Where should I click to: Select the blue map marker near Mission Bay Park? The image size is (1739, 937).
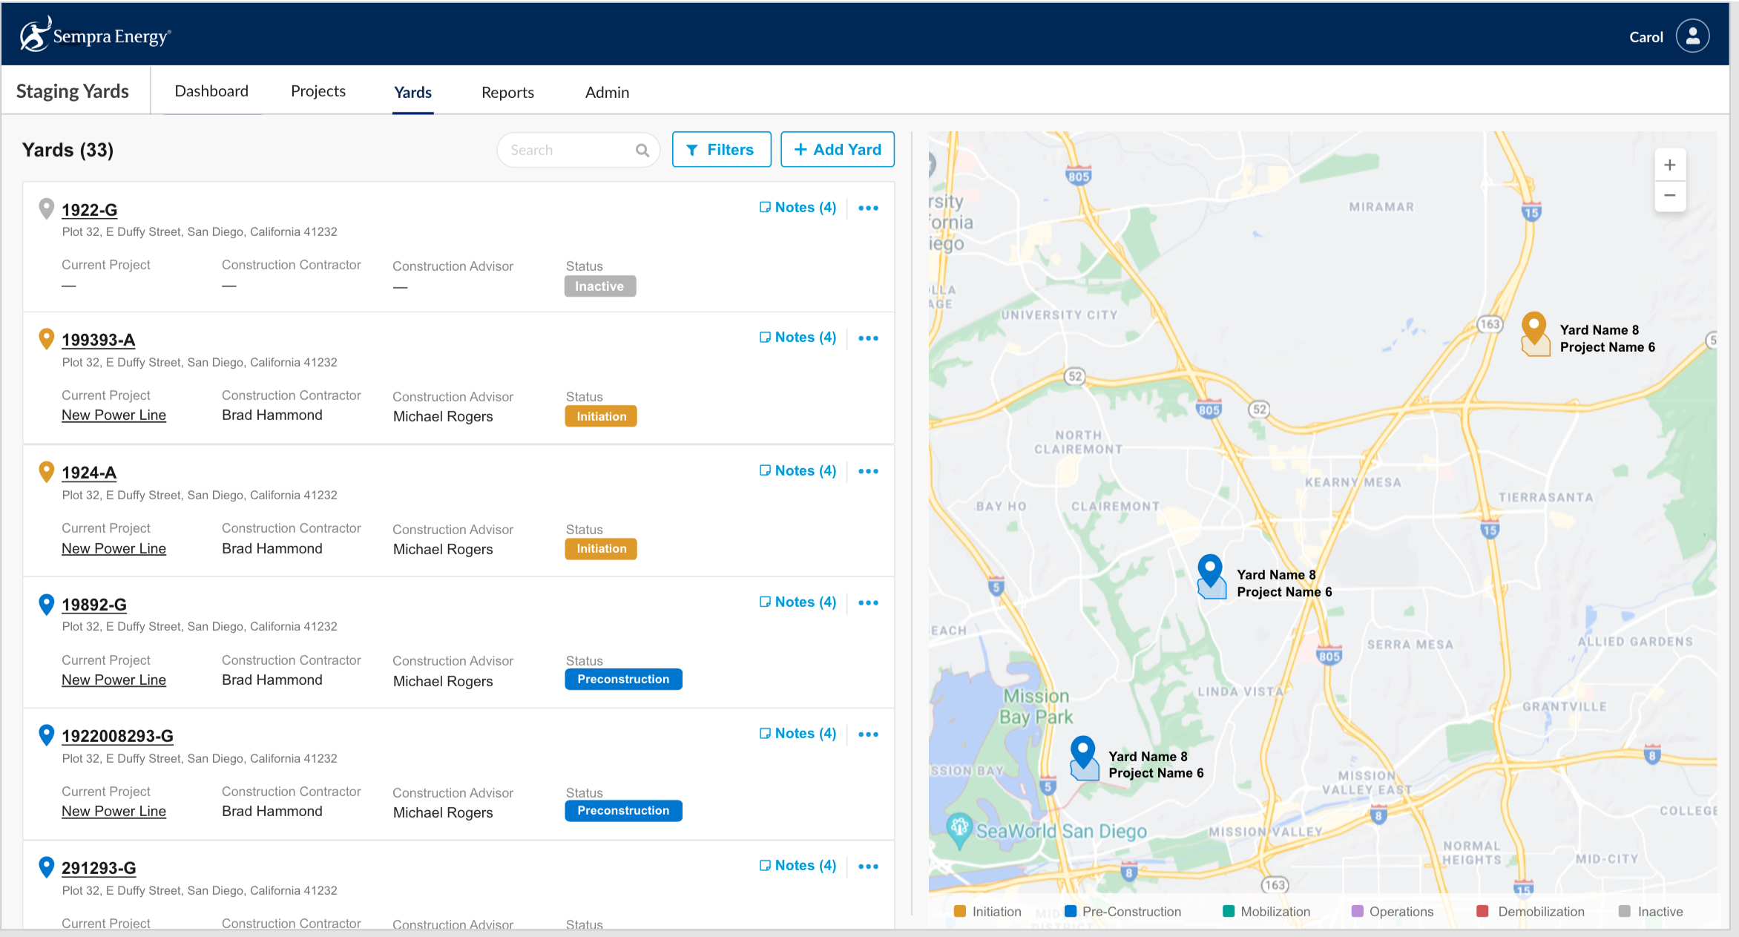pyautogui.click(x=1083, y=752)
